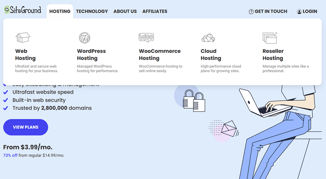Click the envelope email illustration

coord(229,129)
